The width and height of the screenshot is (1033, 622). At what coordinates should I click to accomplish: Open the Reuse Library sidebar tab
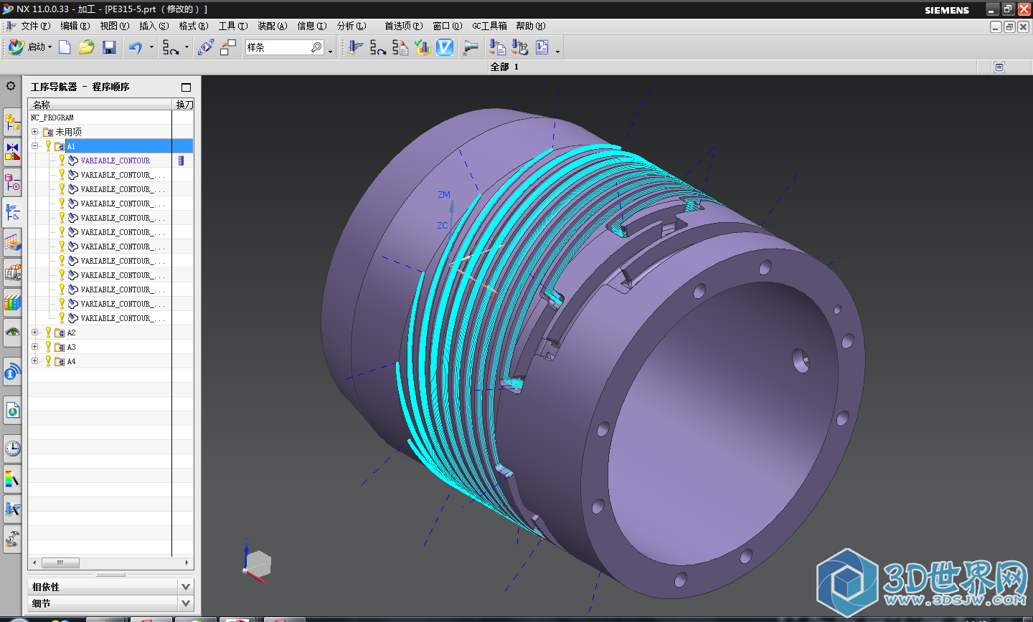pos(12,272)
